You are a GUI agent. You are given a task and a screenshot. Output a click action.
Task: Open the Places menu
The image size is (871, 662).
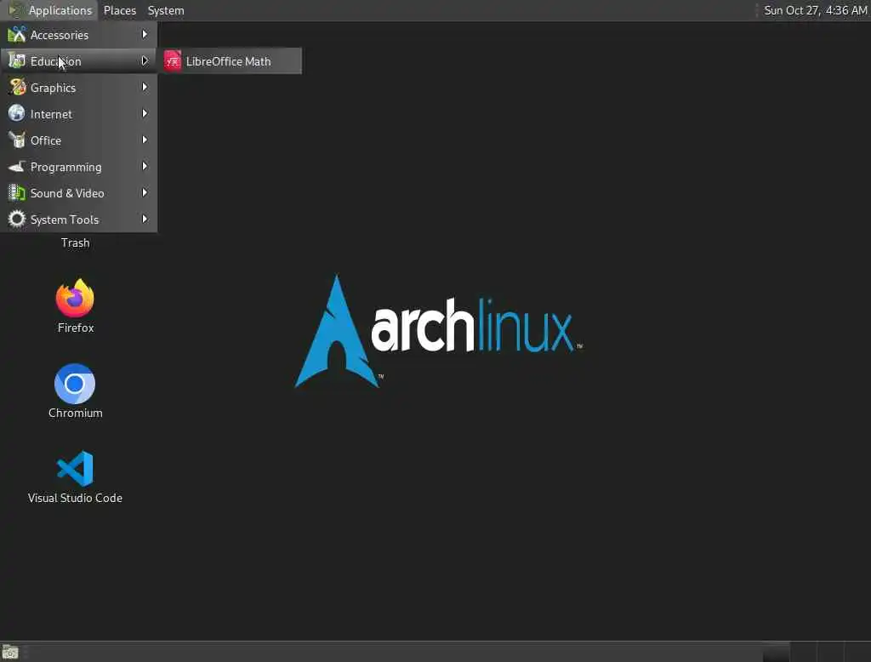[120, 10]
